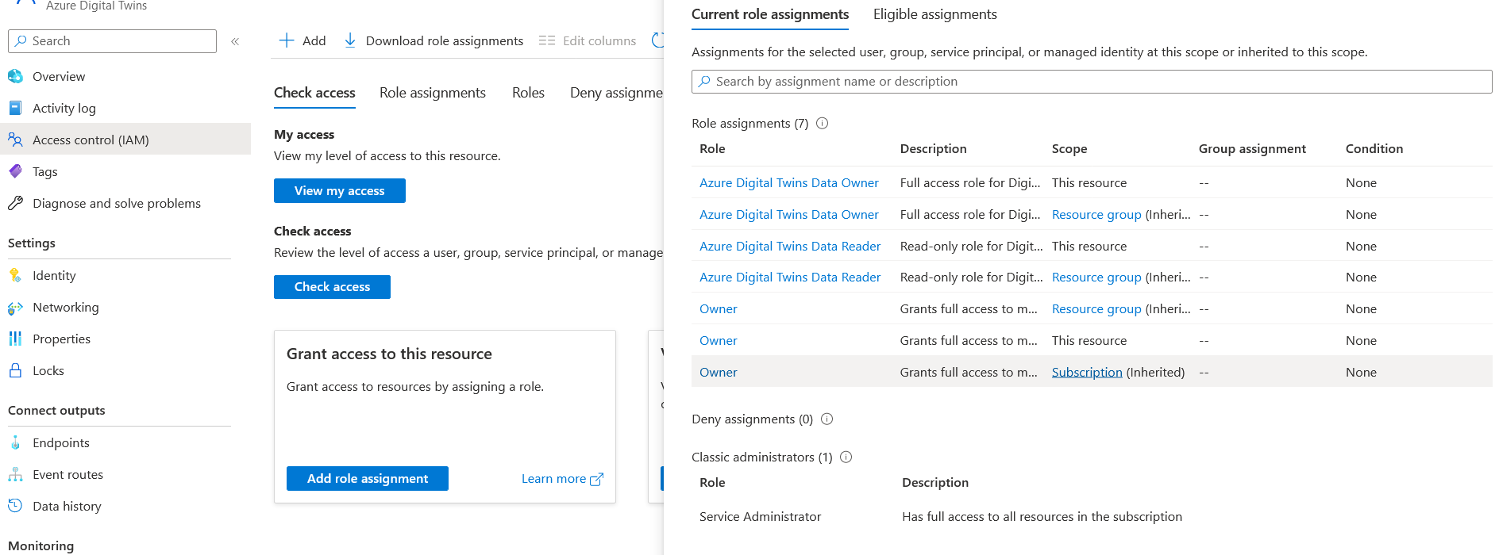Open the Role assignments tab
This screenshot has width=1499, height=555.
point(432,93)
